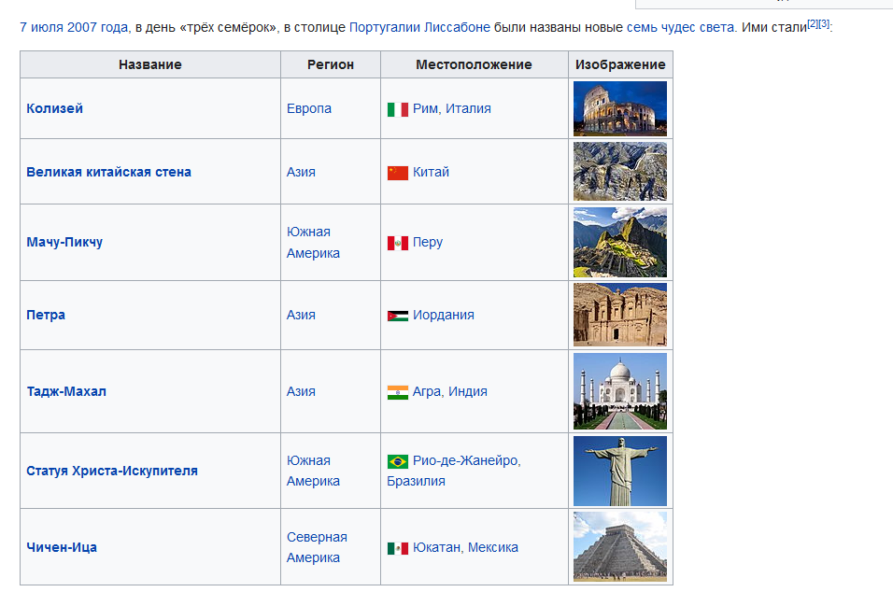Click the Jordan flag icon
The width and height of the screenshot is (893, 592).
398,316
